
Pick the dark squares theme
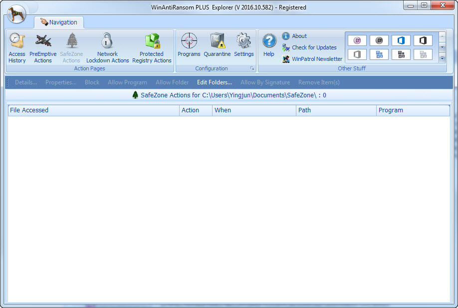[401, 54]
